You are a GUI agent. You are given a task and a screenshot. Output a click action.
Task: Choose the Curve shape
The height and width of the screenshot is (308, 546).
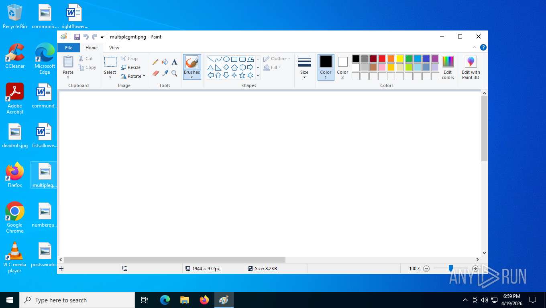(218, 59)
